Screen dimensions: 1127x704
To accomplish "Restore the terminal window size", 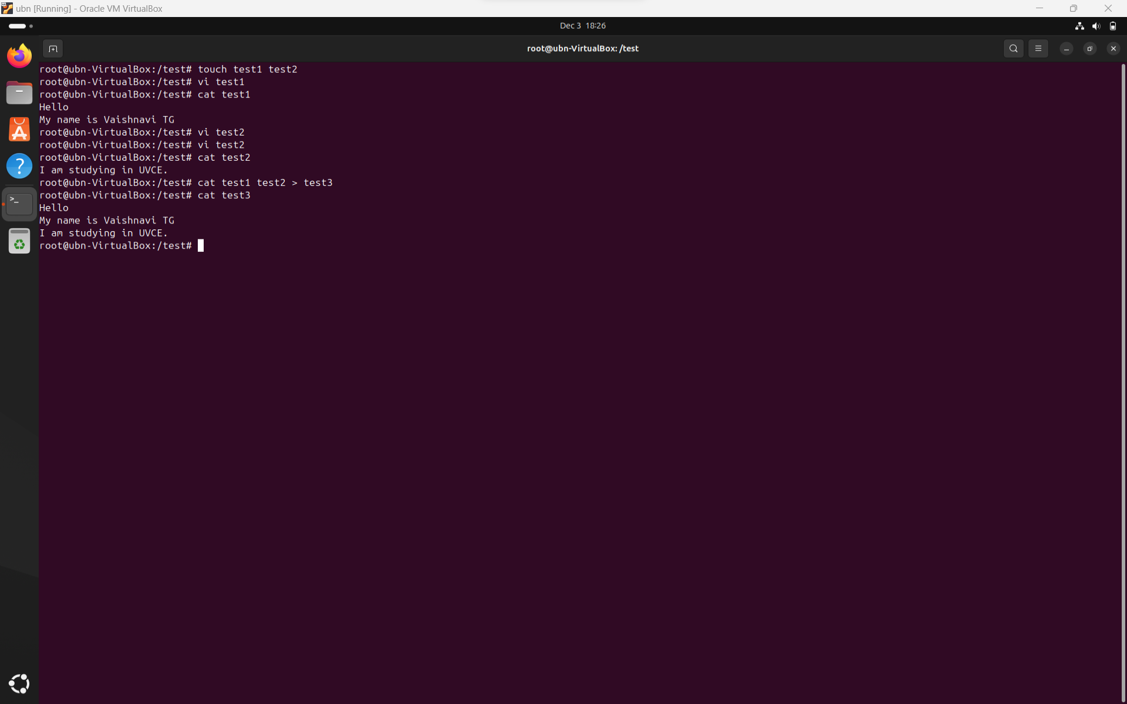I will pos(1089,49).
